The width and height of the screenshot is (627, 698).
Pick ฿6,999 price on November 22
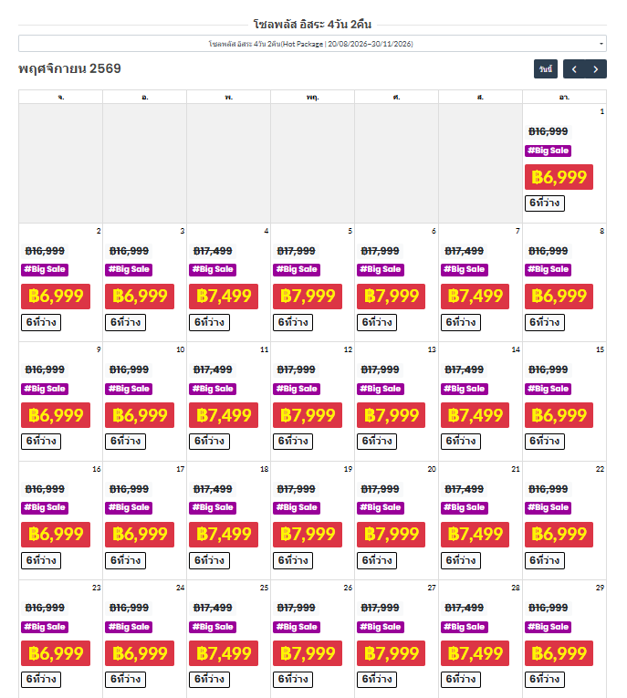coord(559,534)
